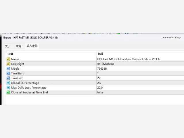This screenshot has width=184, height=138.
Task: Click the Max Daily Loss Percentage icon
Action: tap(8, 88)
